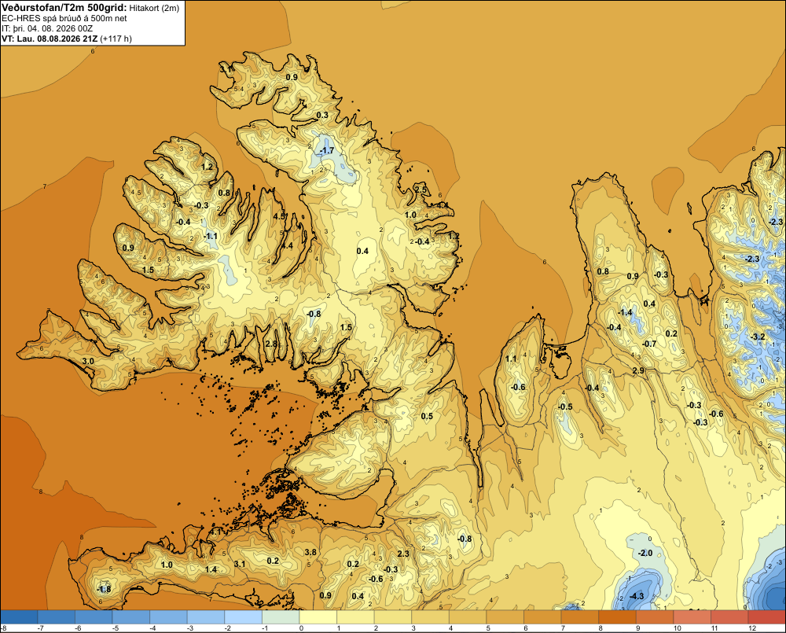Click legend swatch between -1 and 0
The width and height of the screenshot is (786, 633).
pyautogui.click(x=281, y=617)
